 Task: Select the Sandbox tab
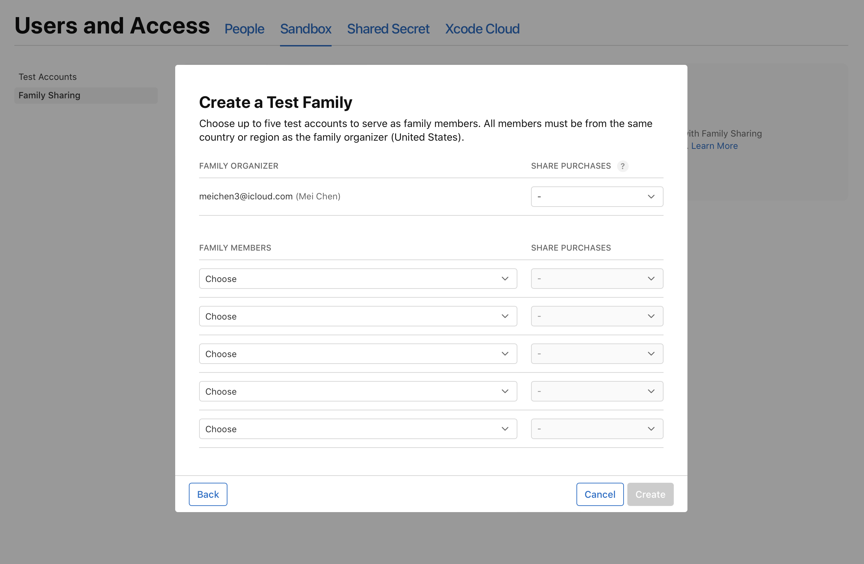[305, 29]
